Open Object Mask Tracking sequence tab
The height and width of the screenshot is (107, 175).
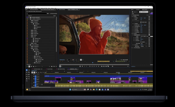tap(61, 69)
